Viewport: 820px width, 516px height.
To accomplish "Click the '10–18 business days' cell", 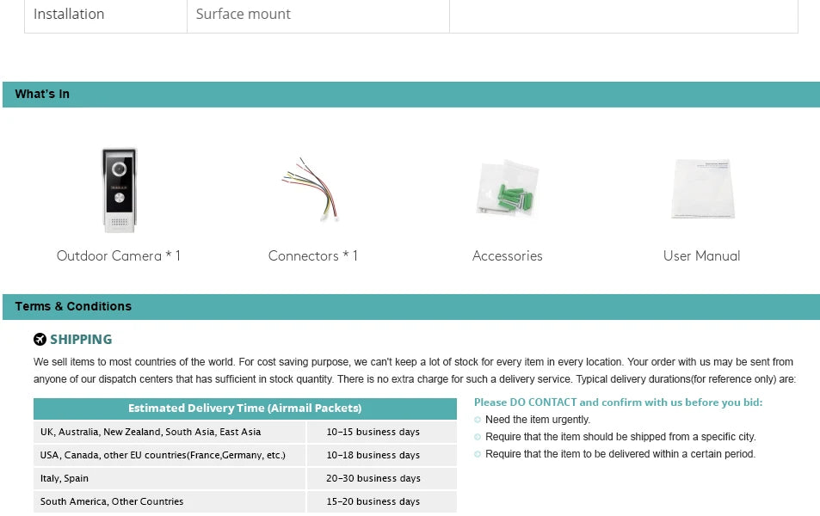I will pyautogui.click(x=373, y=455).
